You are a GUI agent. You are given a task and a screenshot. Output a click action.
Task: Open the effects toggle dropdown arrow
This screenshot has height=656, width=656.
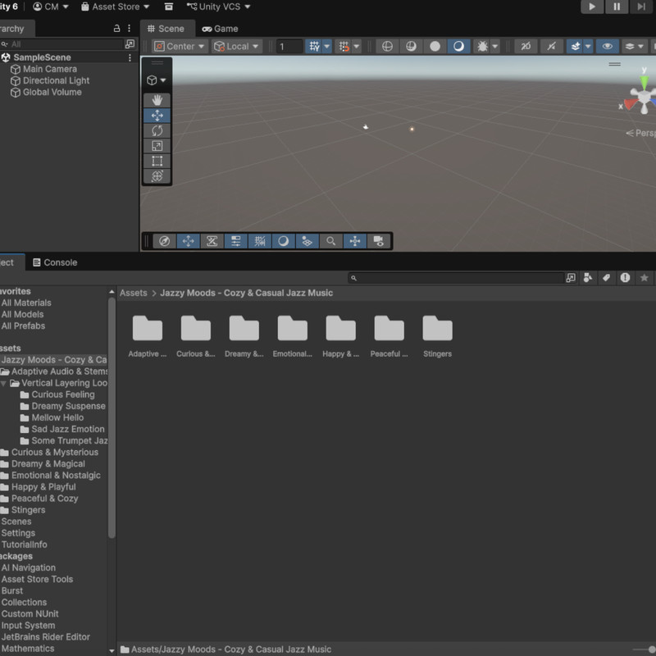[x=588, y=47]
